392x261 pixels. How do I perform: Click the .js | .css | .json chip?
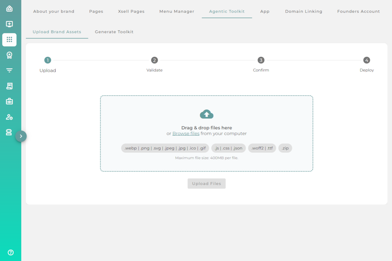(x=229, y=148)
